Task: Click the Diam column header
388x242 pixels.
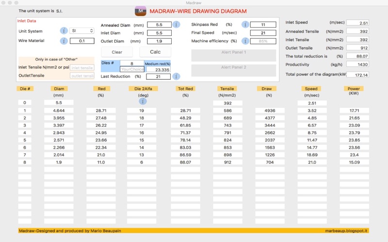Action: 59,89
